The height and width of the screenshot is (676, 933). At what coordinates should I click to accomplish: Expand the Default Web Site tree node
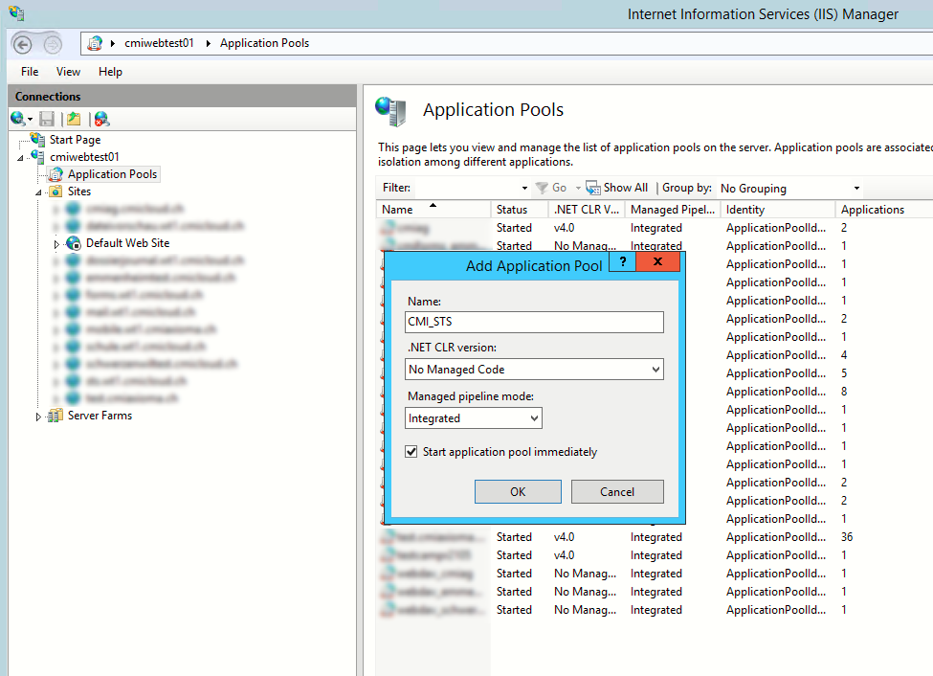(55, 243)
